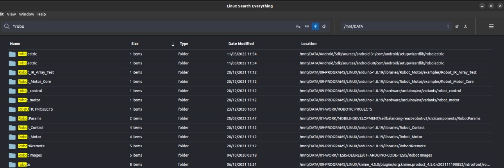Click the 04/10/2020 03:18 date cell
Screen dimensions: 504x168
(241, 155)
